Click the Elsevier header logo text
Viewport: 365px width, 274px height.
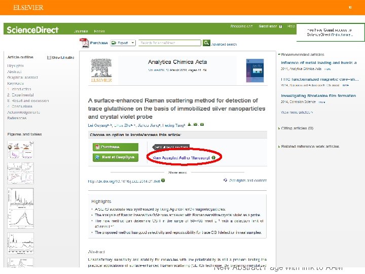tap(28, 8)
